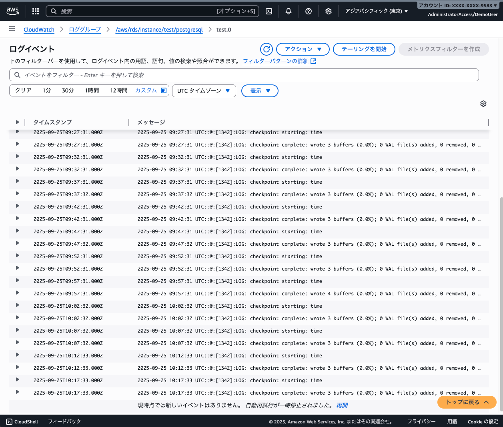Open the UTC タイムゾーン dropdown

[204, 91]
